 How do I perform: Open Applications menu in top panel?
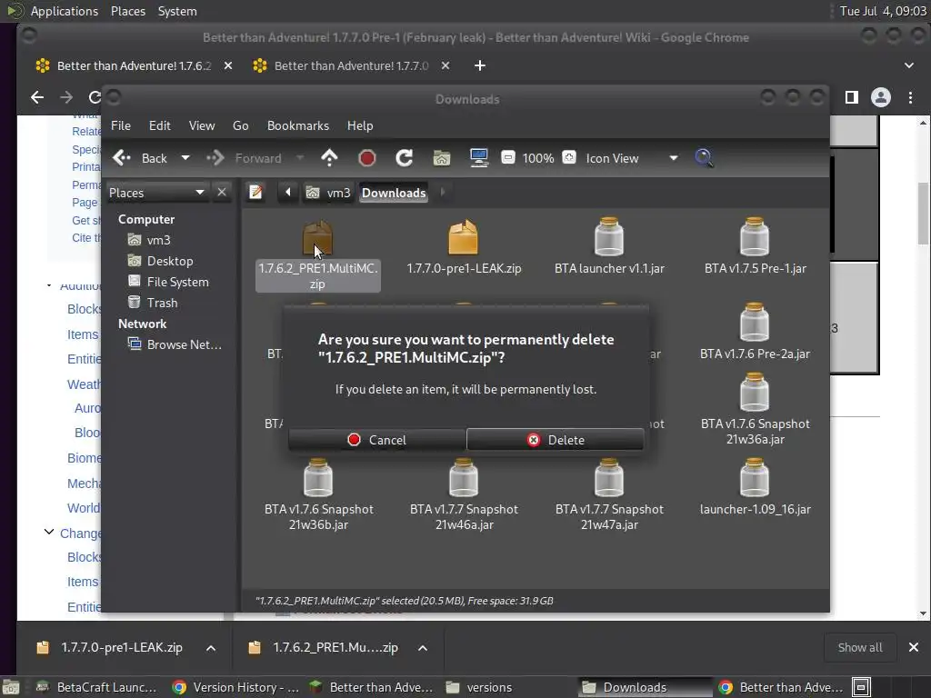[65, 11]
